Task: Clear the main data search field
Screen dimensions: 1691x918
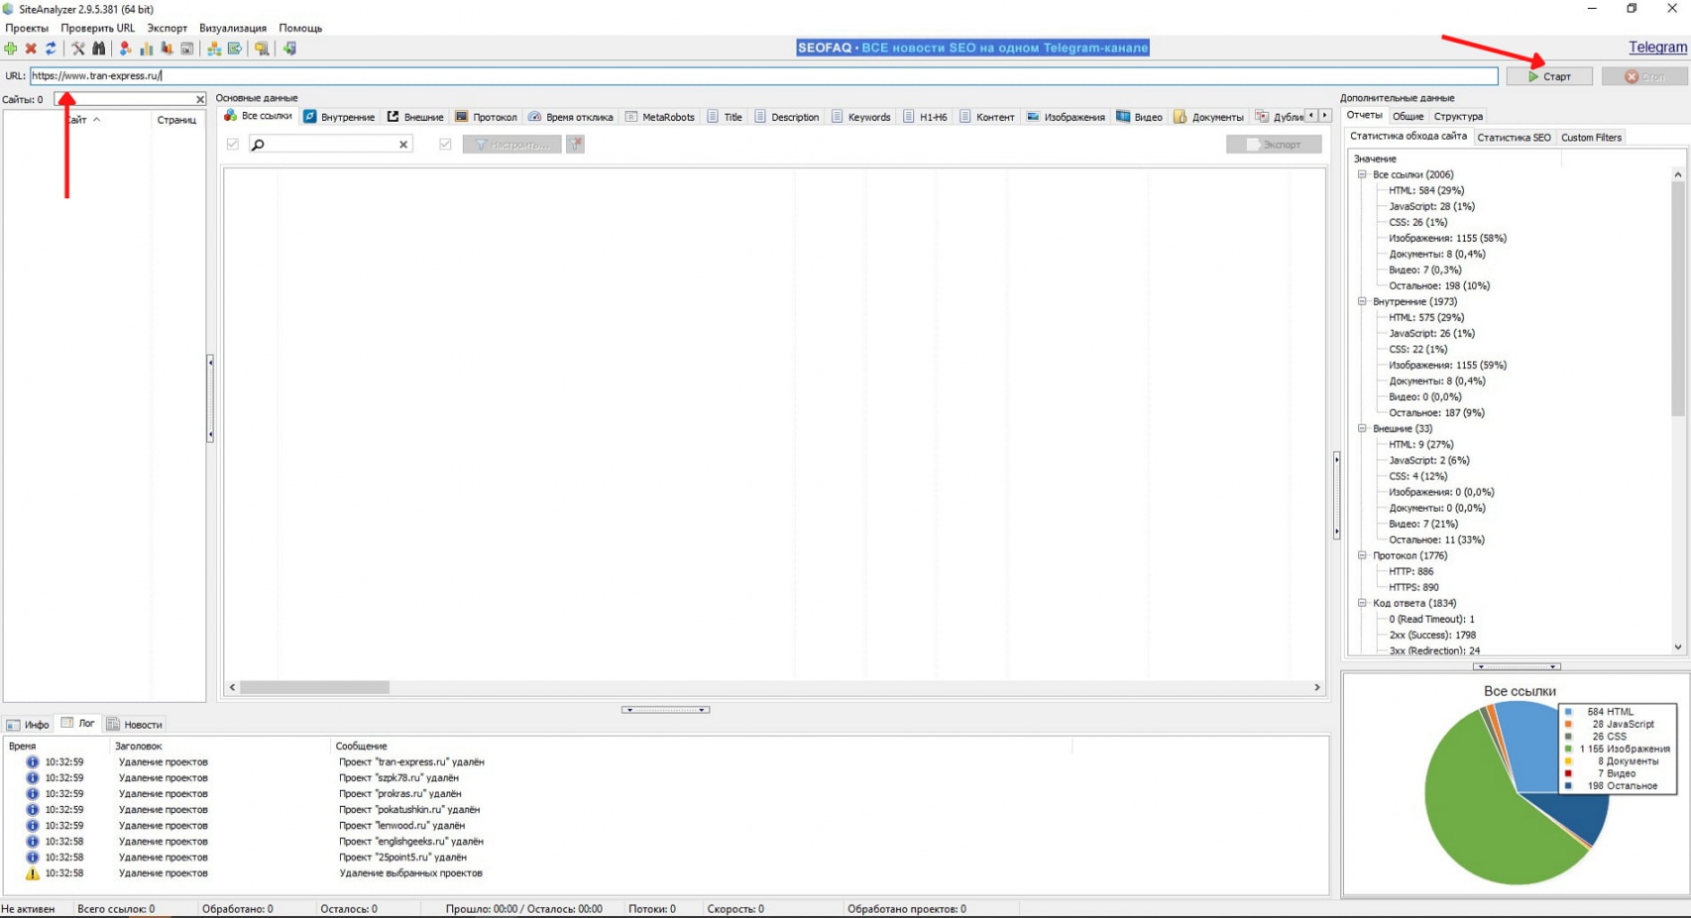Action: [404, 144]
